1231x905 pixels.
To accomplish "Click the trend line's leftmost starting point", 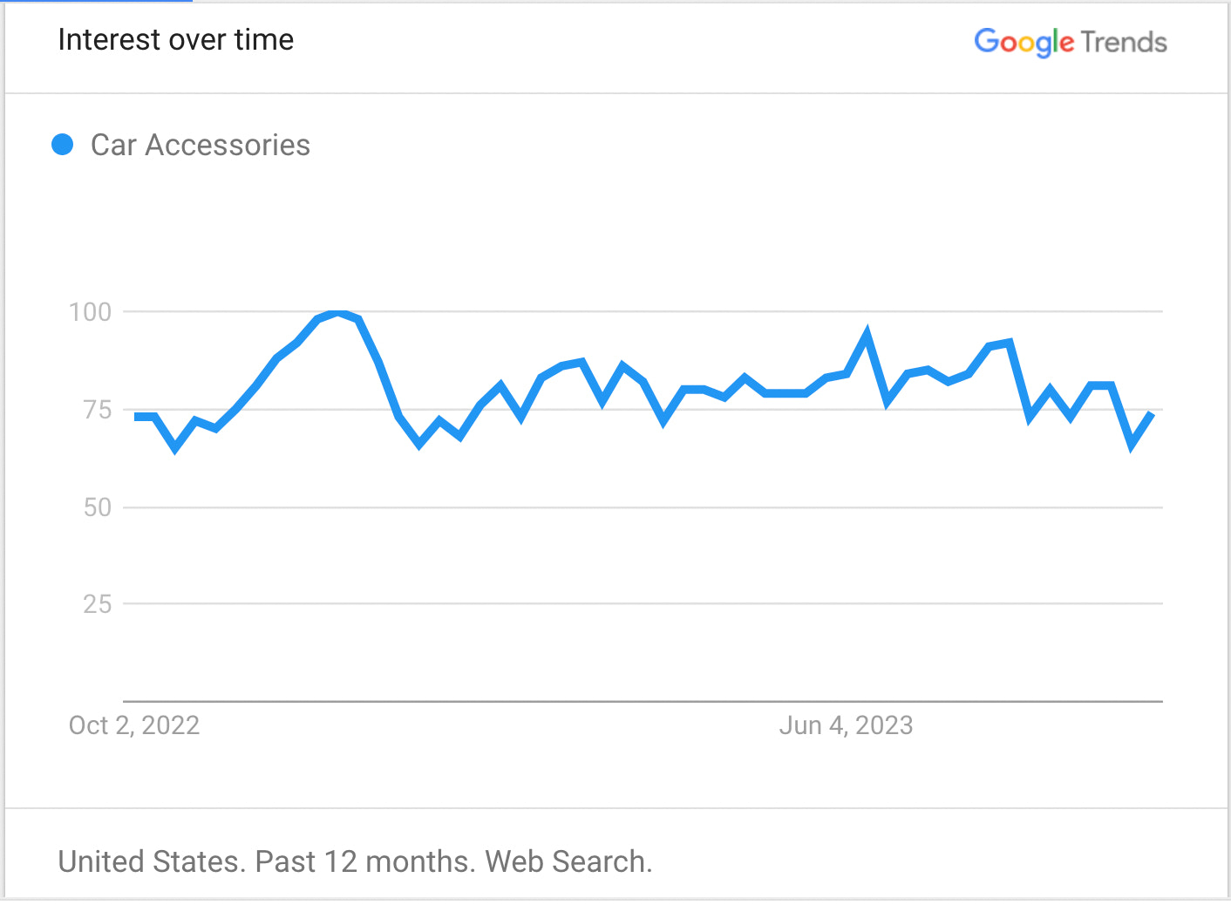I will pyautogui.click(x=136, y=417).
